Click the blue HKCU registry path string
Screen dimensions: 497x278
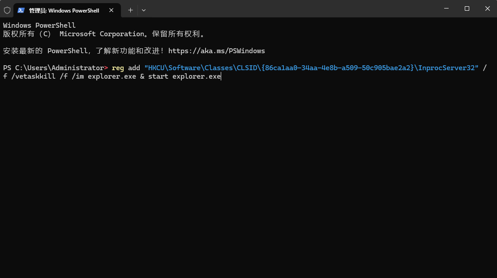point(311,68)
